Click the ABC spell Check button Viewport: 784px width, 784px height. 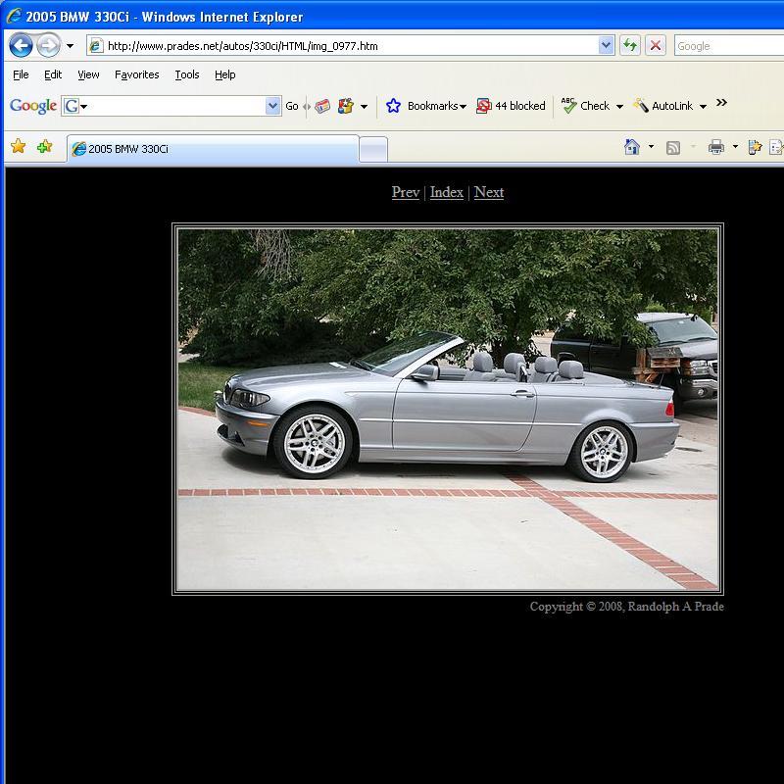pyautogui.click(x=585, y=106)
